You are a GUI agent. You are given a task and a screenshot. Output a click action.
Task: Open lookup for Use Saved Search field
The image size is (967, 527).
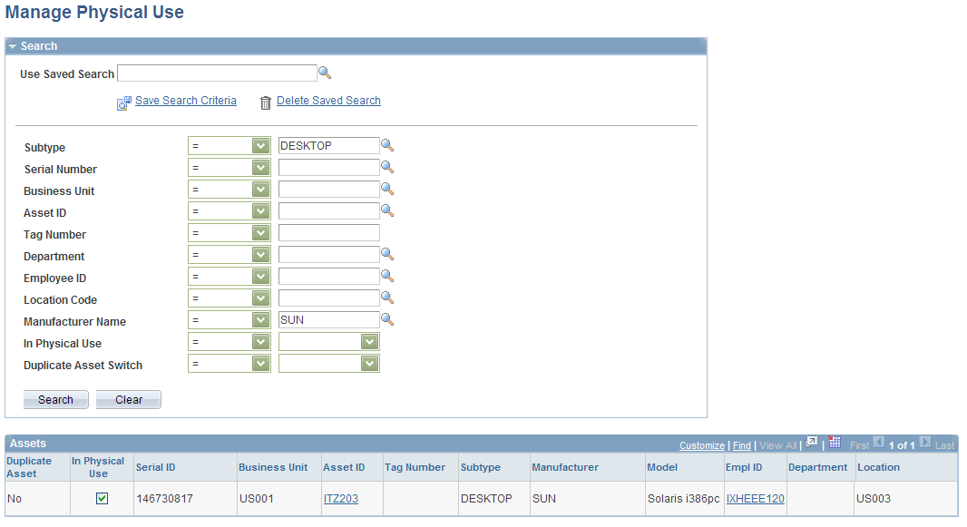click(x=325, y=73)
